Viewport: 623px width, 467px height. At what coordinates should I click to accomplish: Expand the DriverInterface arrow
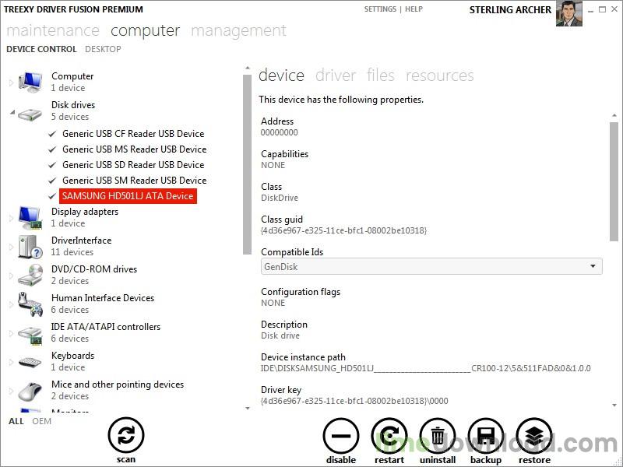pos(11,247)
